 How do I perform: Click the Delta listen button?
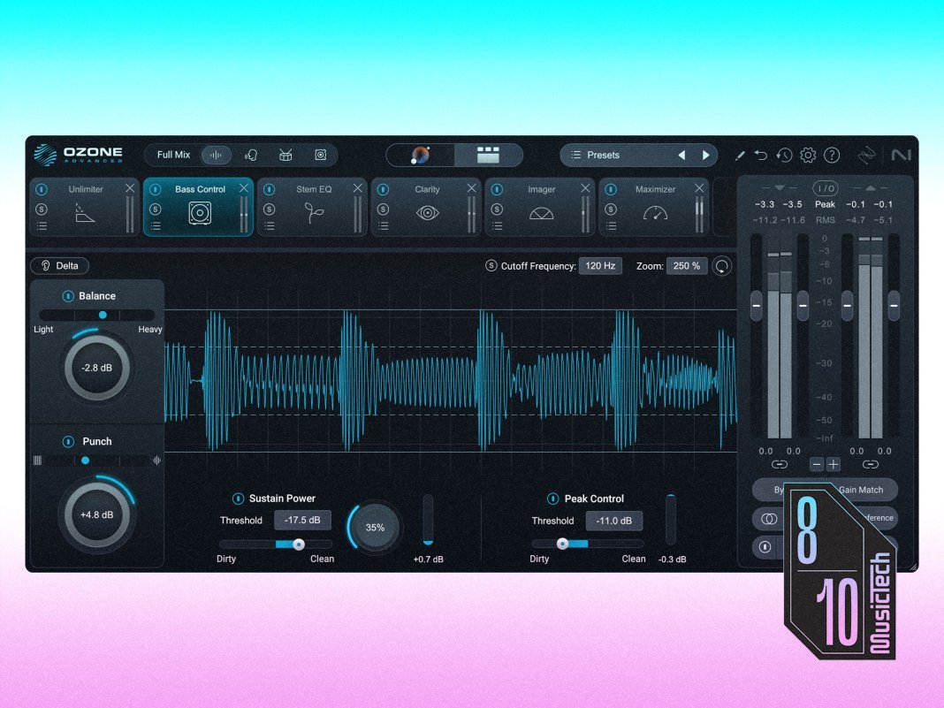[x=59, y=266]
